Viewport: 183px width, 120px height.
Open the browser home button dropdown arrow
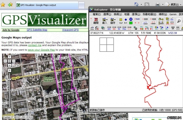pos(141,5)
